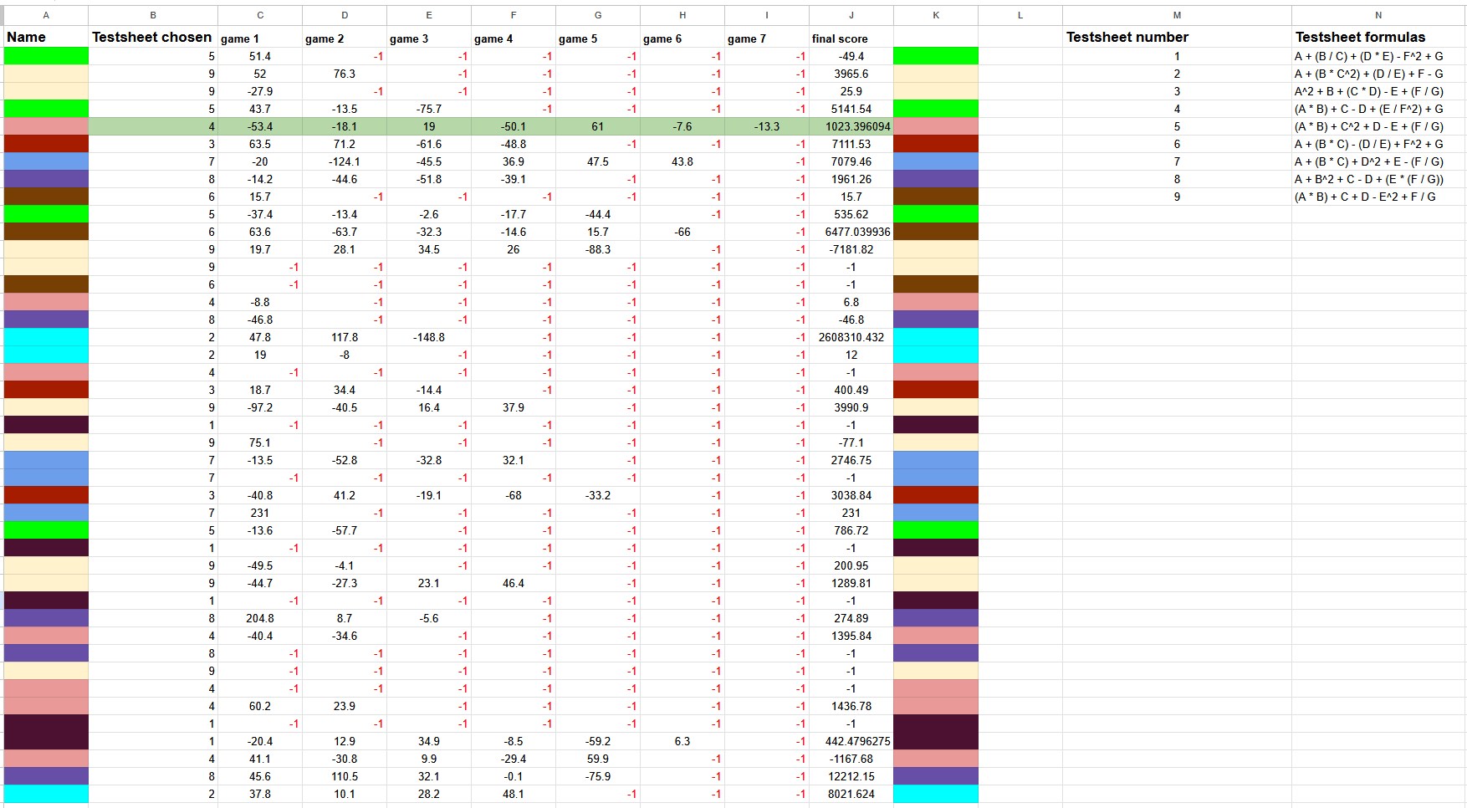Click final score cell "6477.039936"
Viewport: 1467px width, 808px height.
pos(851,232)
